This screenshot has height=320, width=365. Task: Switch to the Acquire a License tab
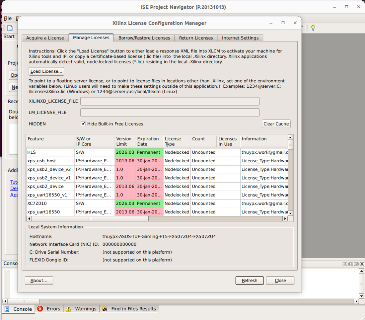coord(45,38)
